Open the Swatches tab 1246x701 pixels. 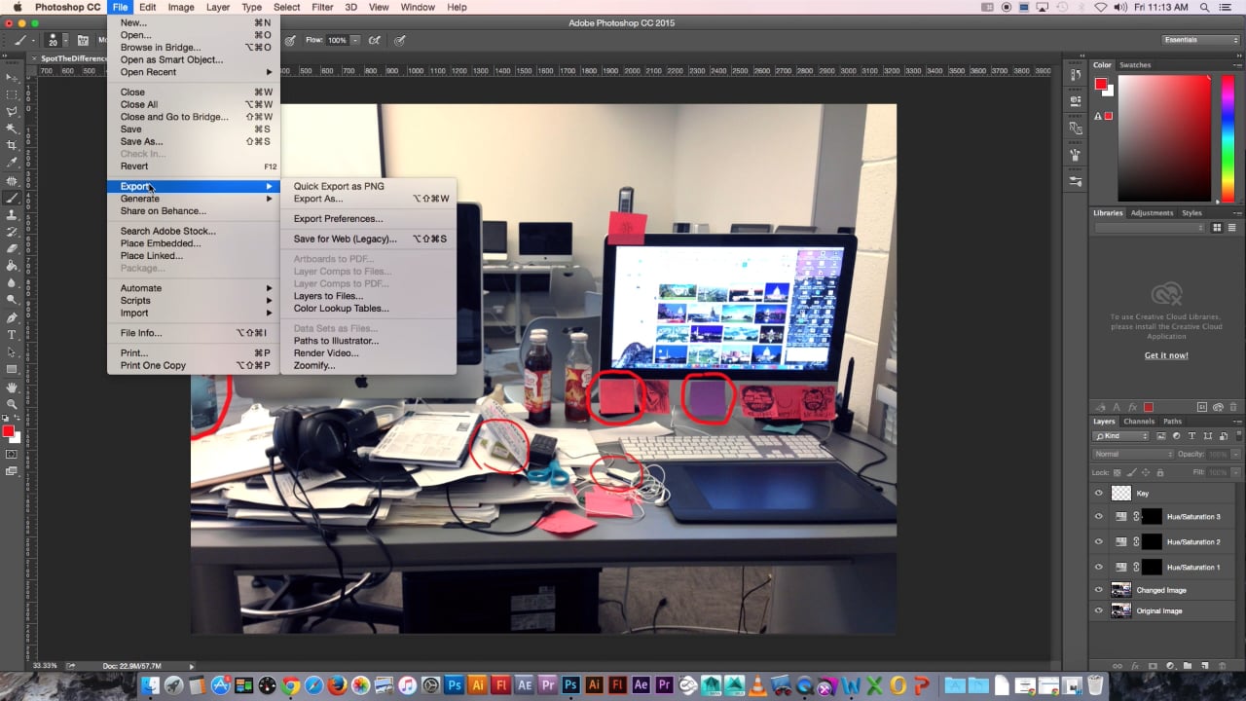tap(1135, 65)
